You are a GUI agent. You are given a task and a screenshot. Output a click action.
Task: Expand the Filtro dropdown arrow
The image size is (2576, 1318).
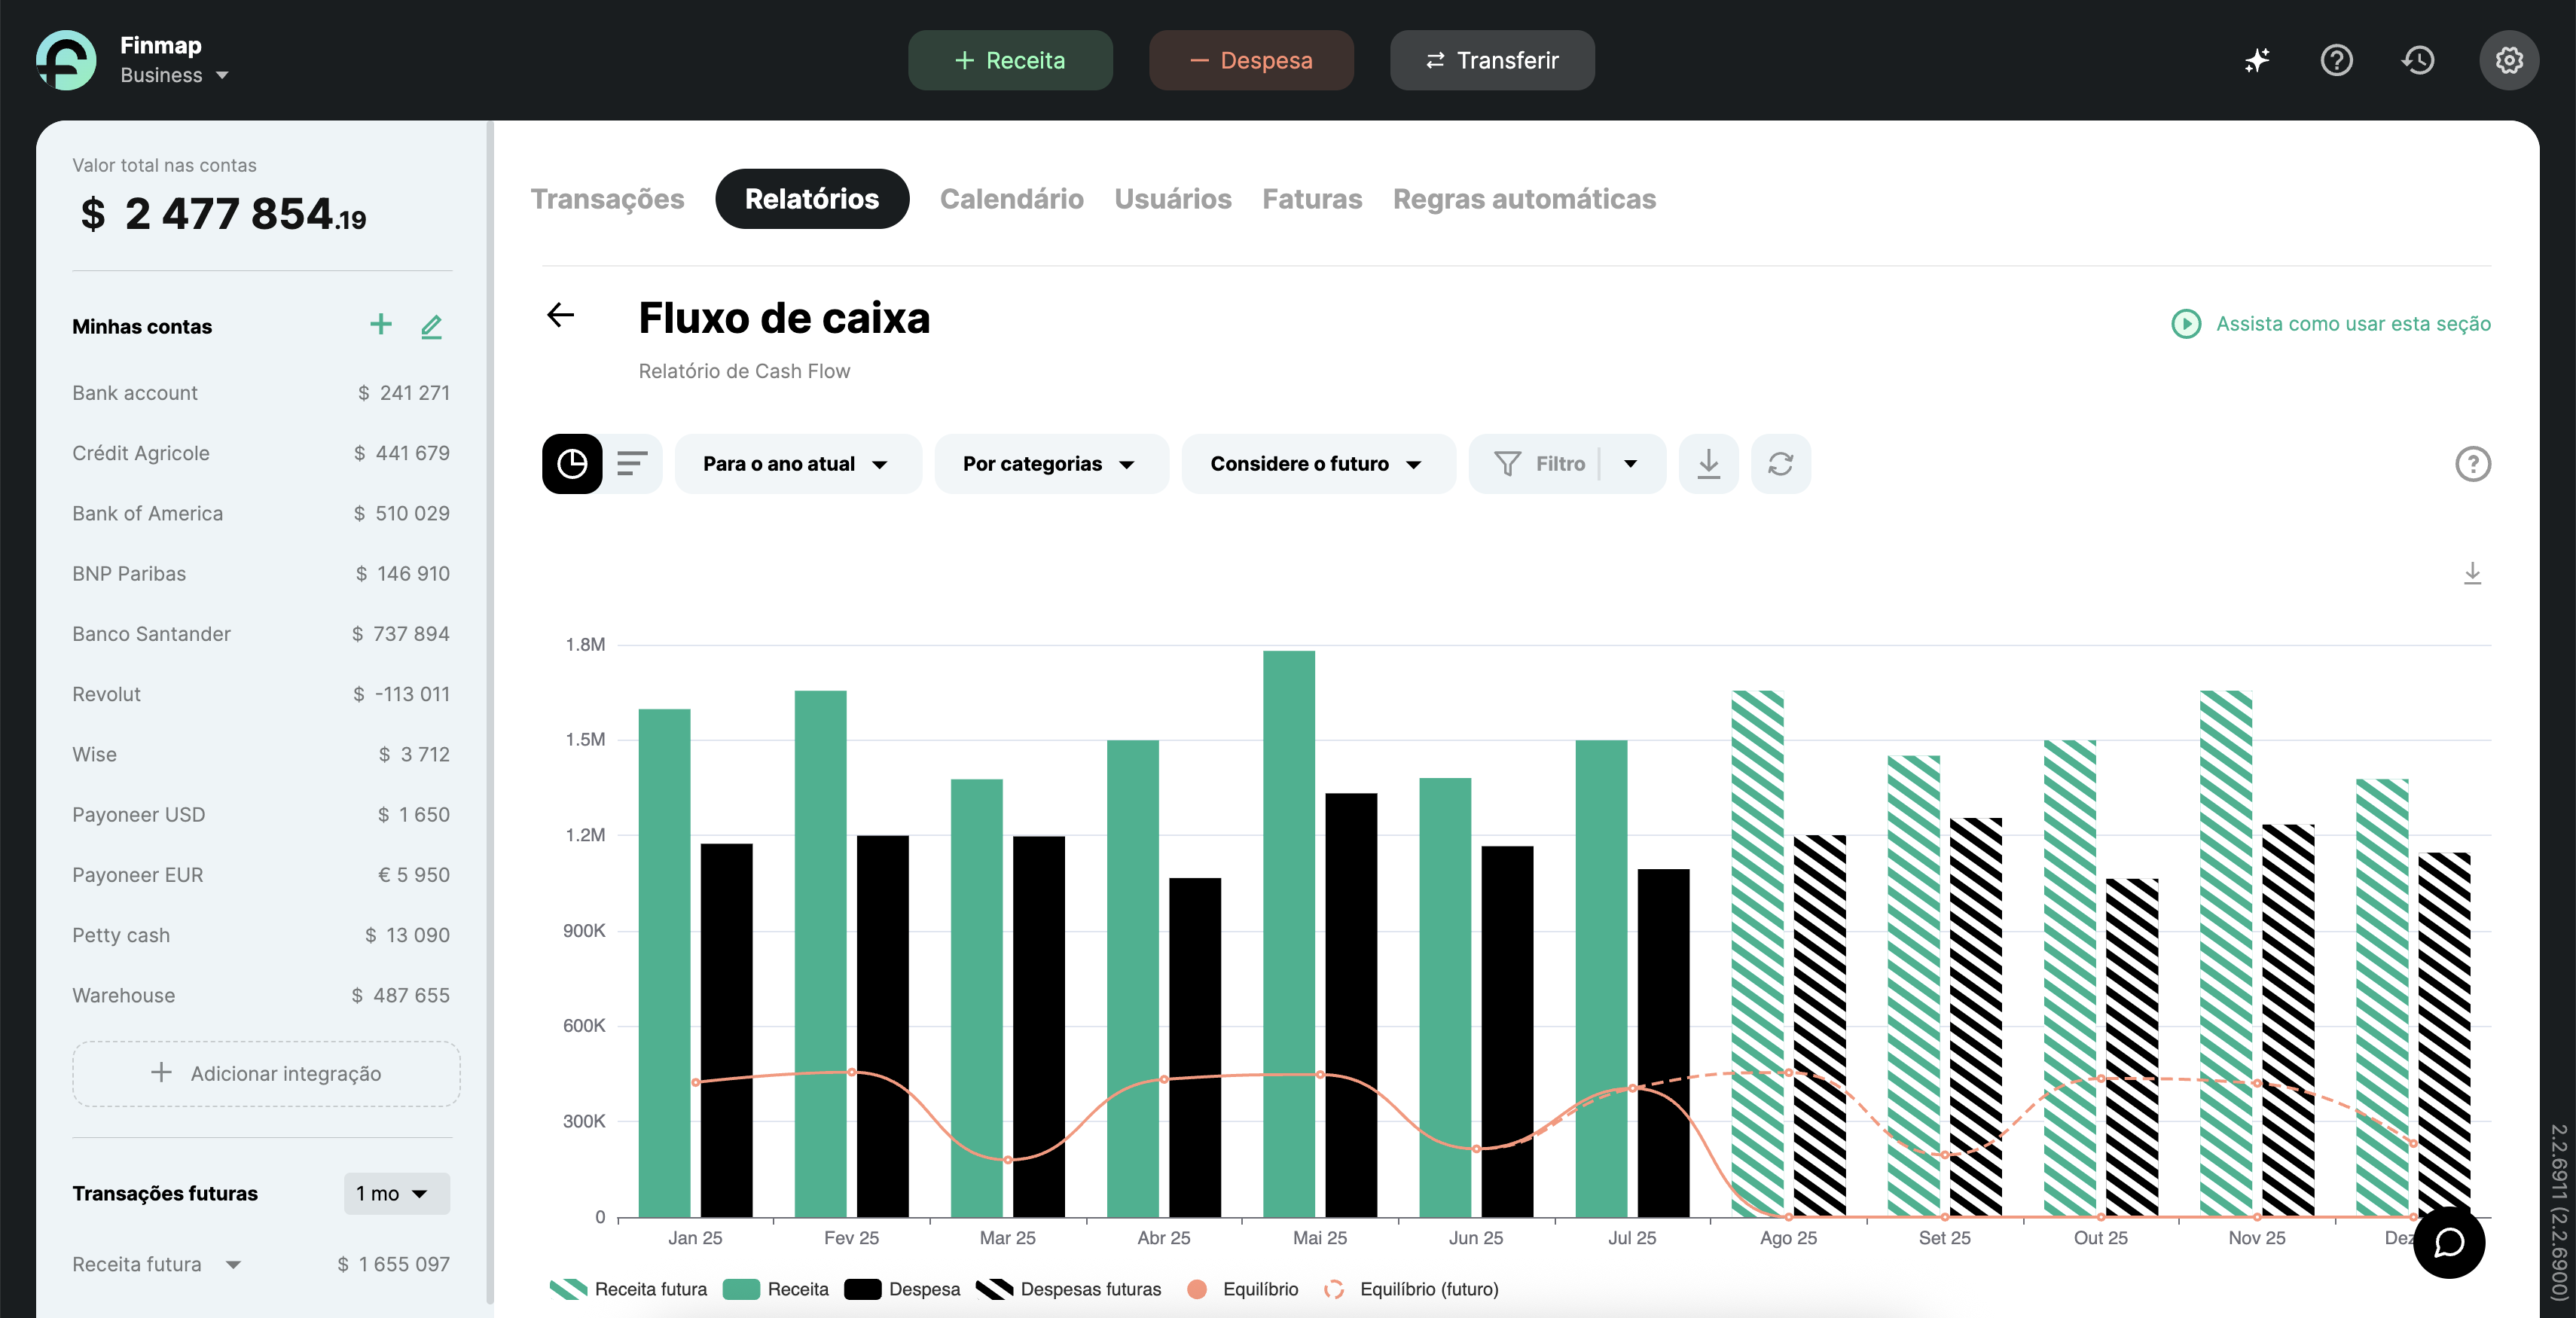(1630, 463)
